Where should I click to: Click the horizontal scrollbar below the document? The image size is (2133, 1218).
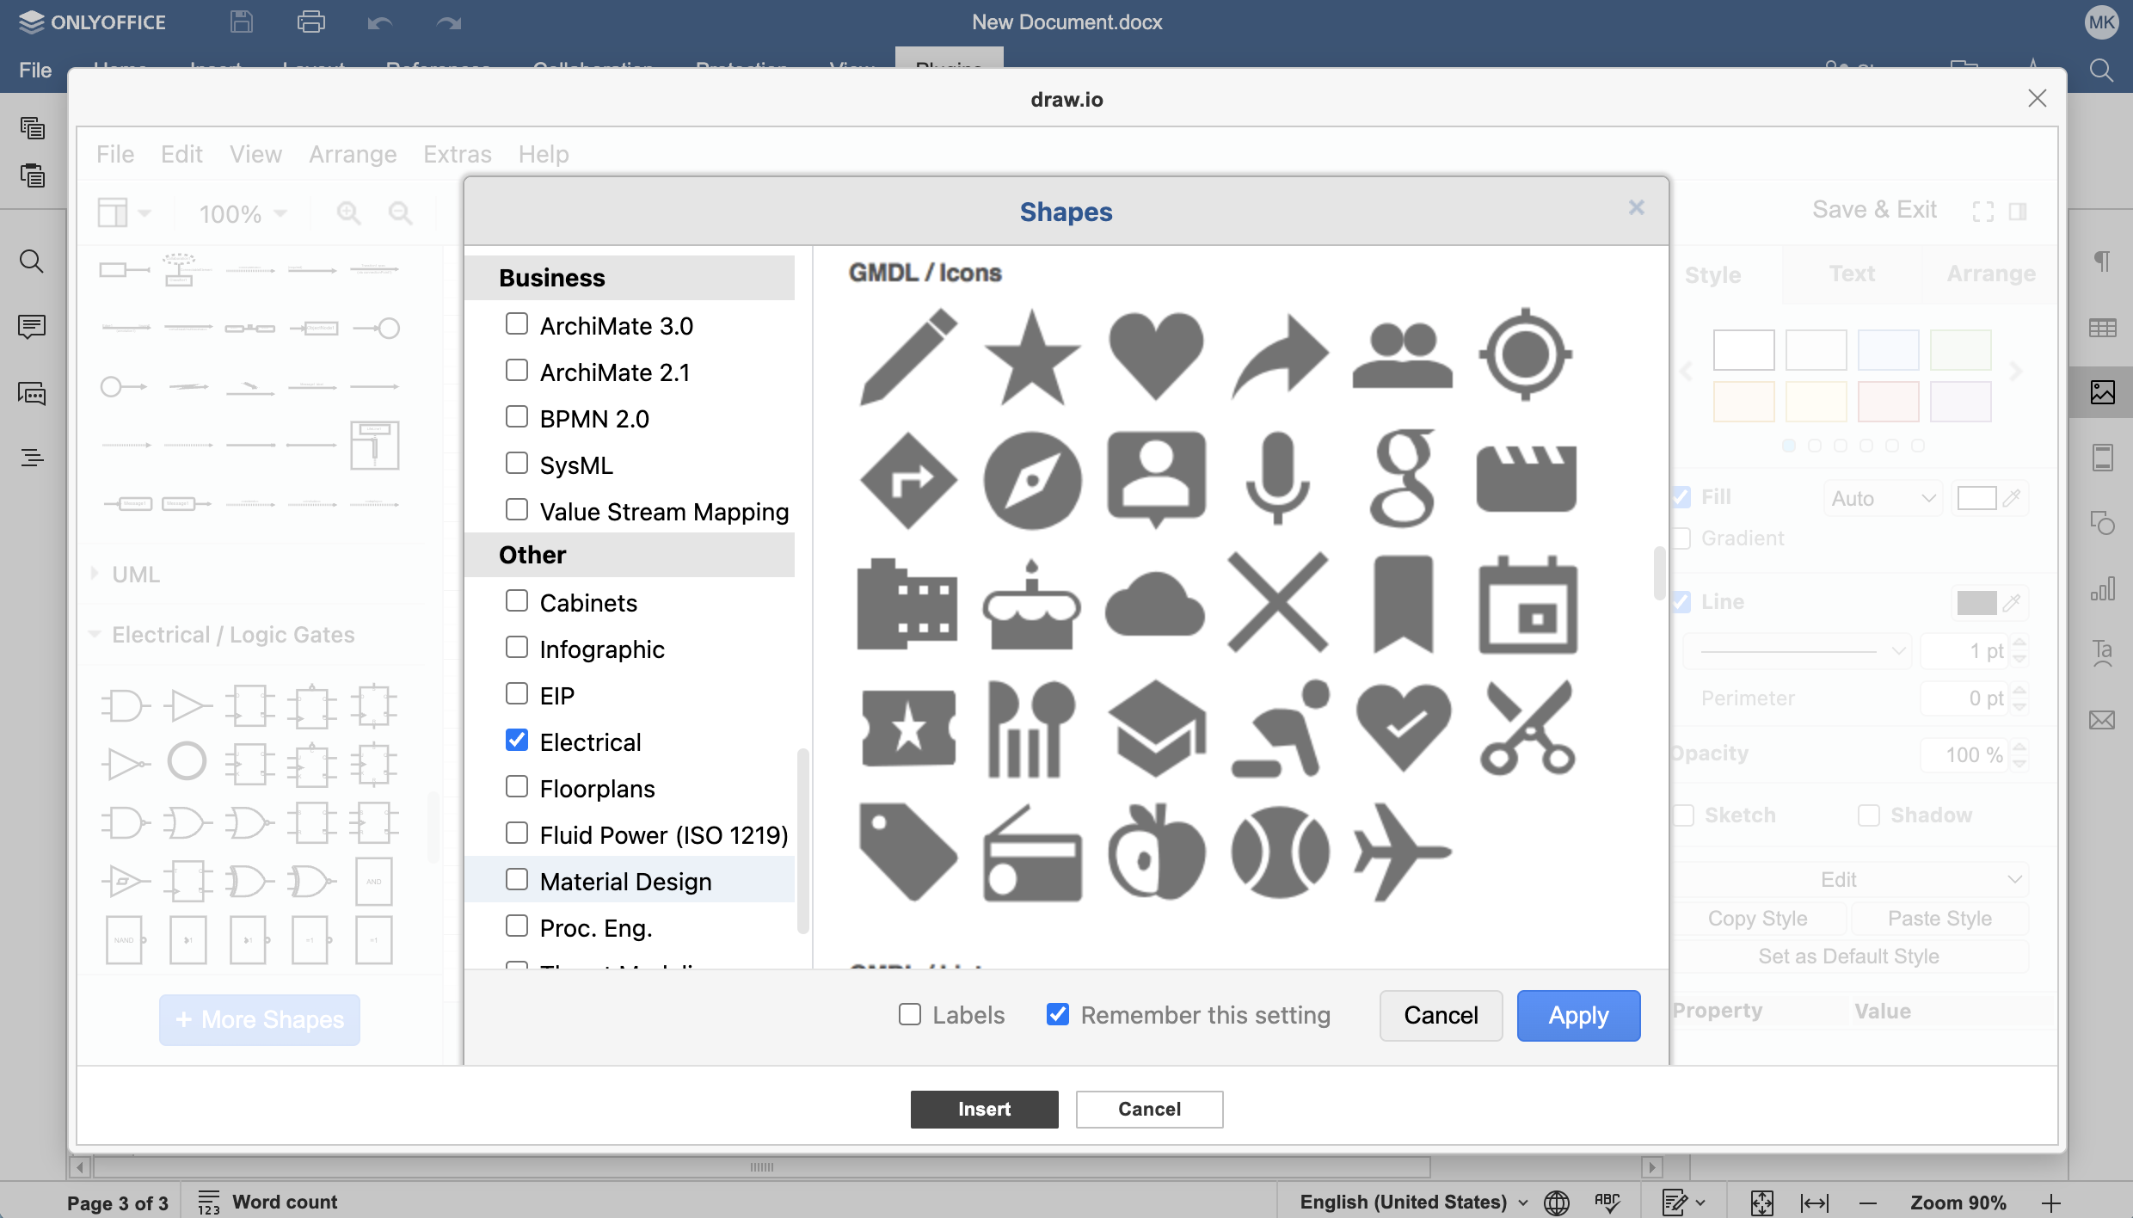coord(762,1167)
